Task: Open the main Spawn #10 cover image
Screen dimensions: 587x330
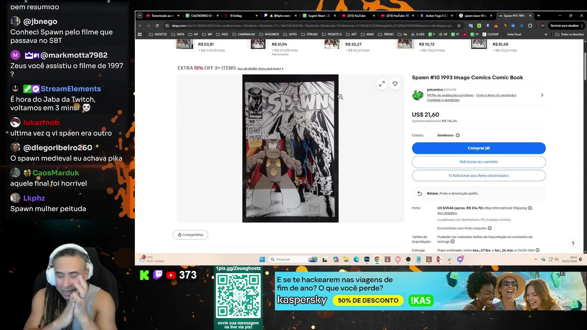Action: tap(290, 148)
